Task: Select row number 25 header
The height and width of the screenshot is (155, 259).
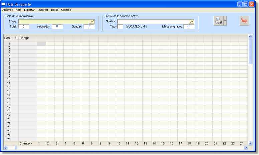Action: coord(7,139)
